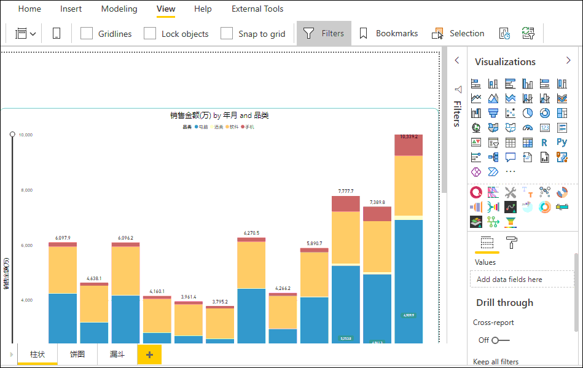Switch to the 饼图 page tab
The height and width of the screenshot is (368, 583).
(77, 354)
